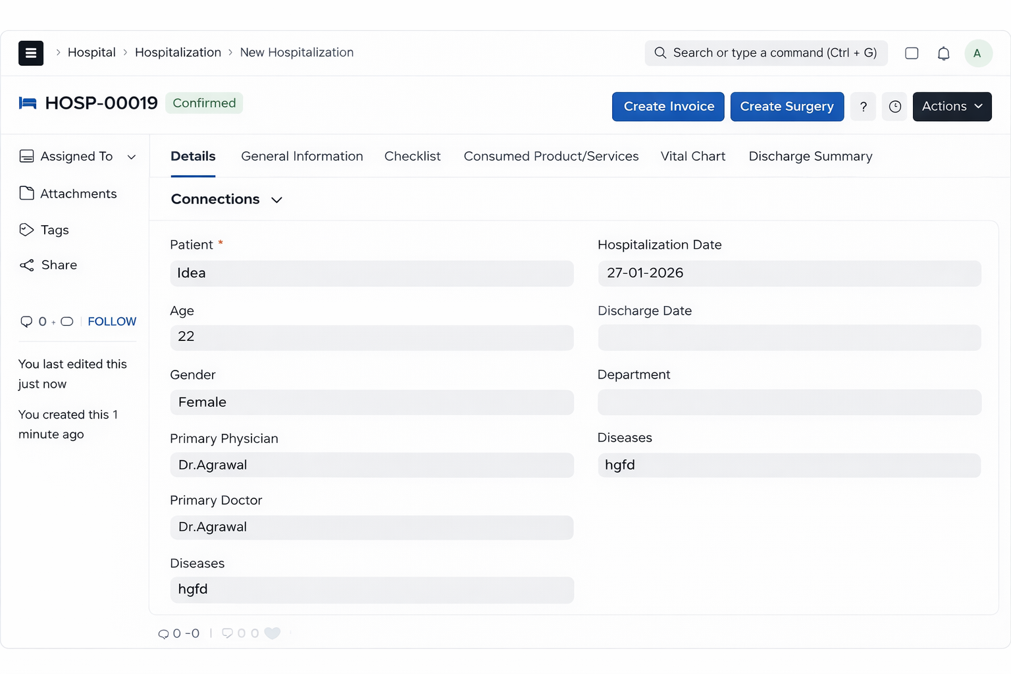Screen dimensions: 1011x674
Task: Click the FOLLOW link
Action: pyautogui.click(x=112, y=321)
